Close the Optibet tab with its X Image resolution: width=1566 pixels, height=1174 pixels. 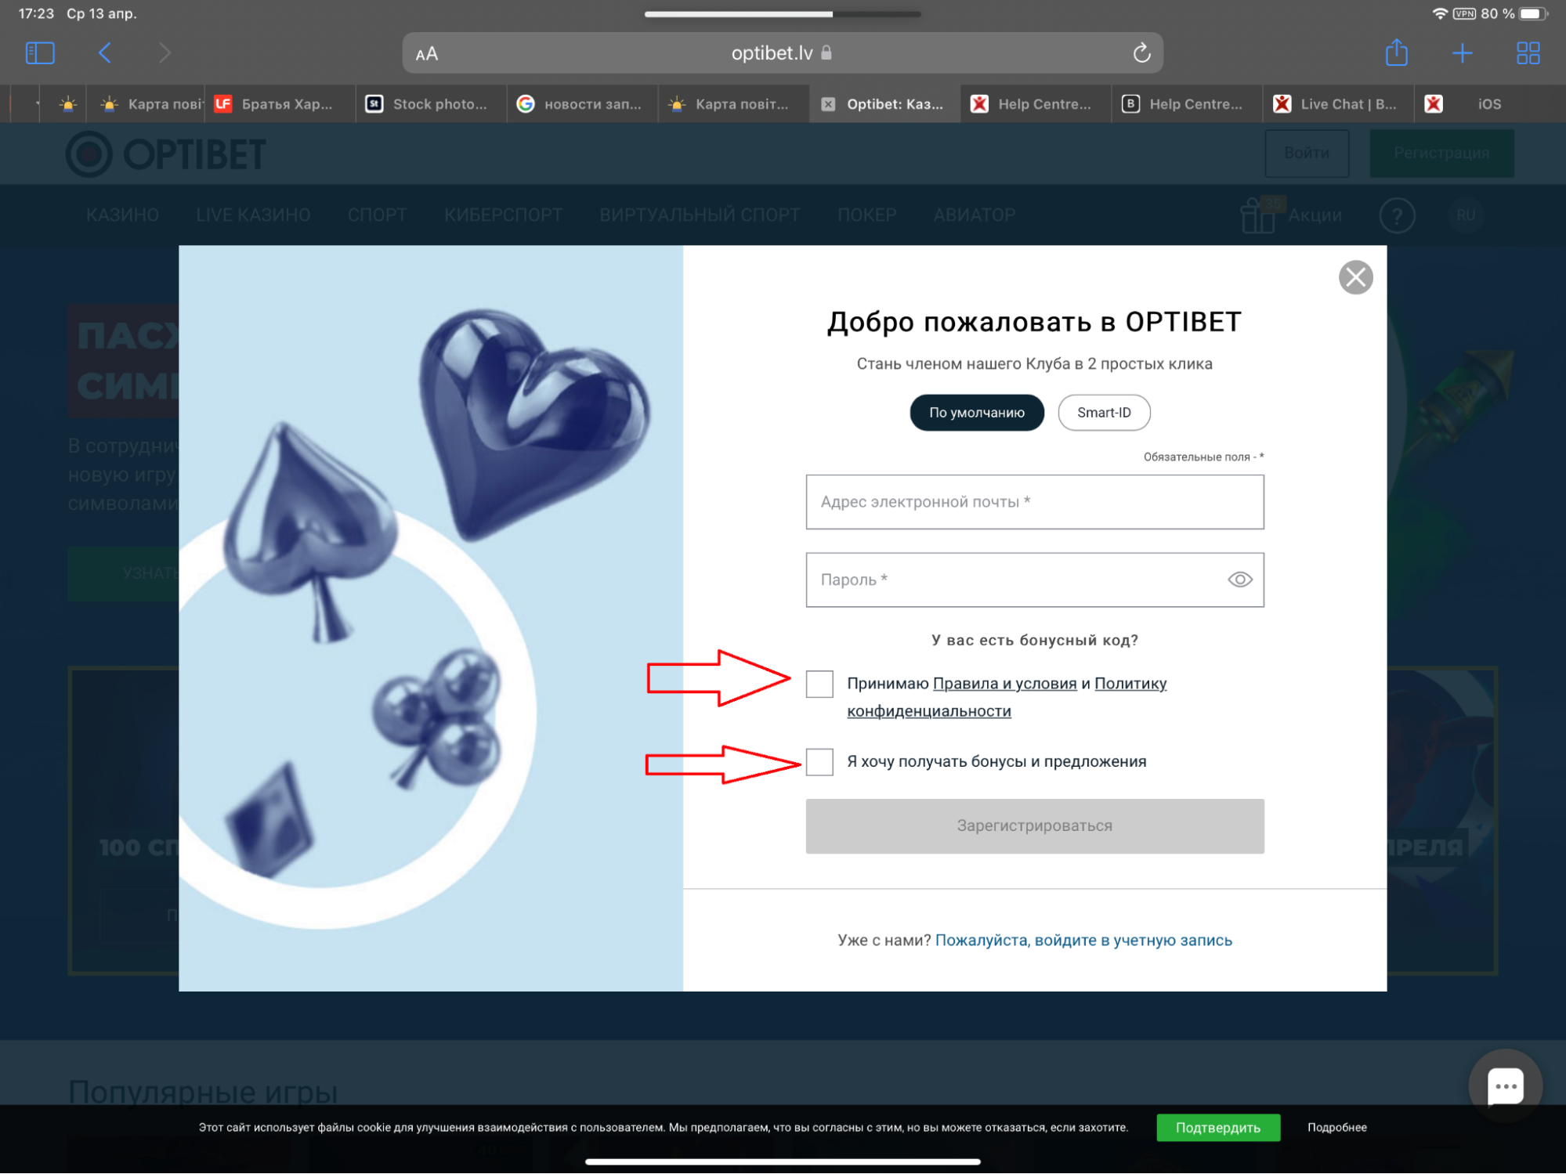828,104
